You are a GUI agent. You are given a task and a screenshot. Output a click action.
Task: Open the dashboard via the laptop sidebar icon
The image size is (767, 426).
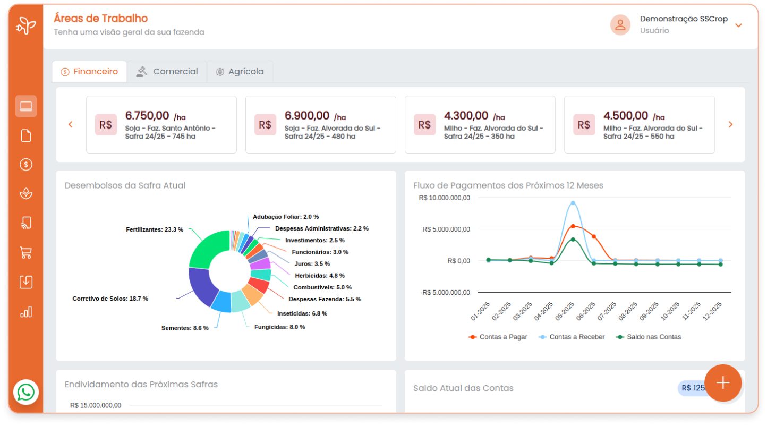click(25, 106)
